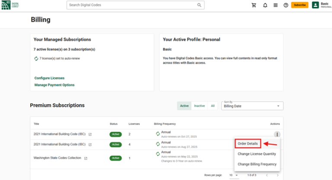Click the Subscribe button
Screen dimensions: 332x180
[300, 5]
